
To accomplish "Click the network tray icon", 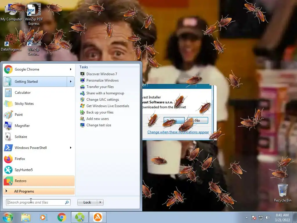I will pyautogui.click(x=261, y=217).
